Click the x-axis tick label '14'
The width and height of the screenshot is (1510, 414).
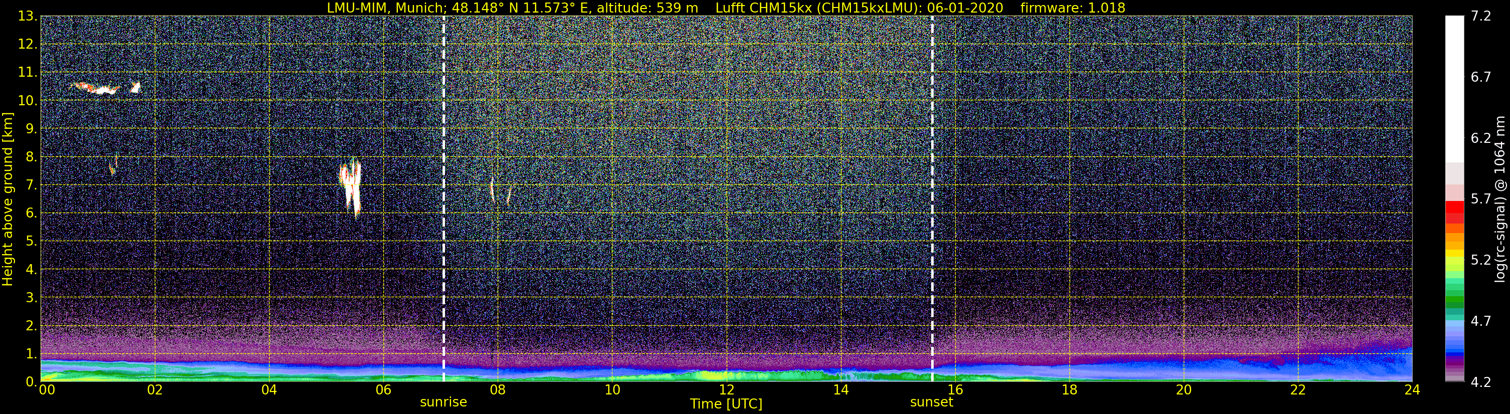(840, 390)
